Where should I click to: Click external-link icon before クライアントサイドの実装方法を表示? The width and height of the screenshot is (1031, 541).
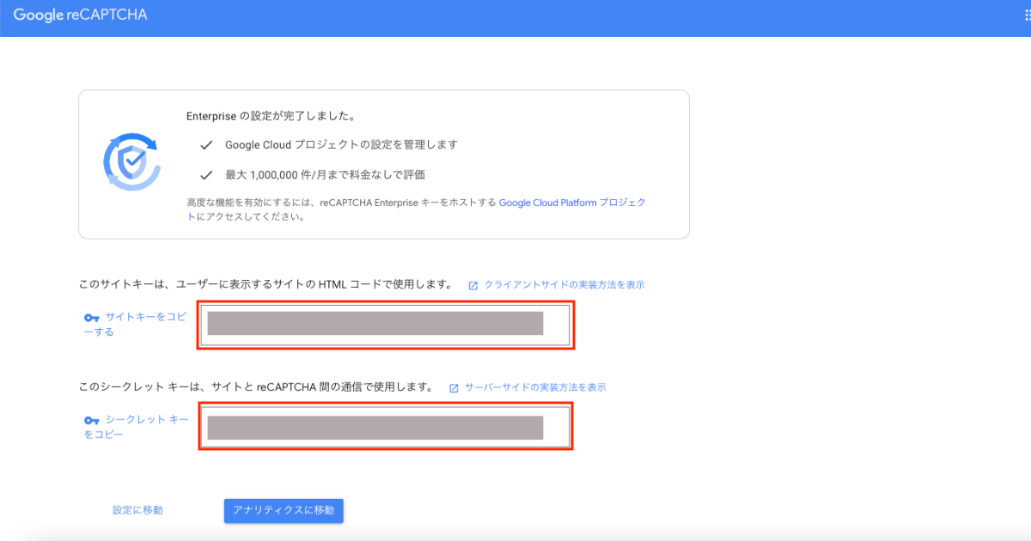pos(473,285)
